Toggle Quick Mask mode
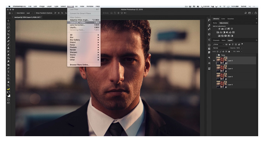 click(8, 99)
